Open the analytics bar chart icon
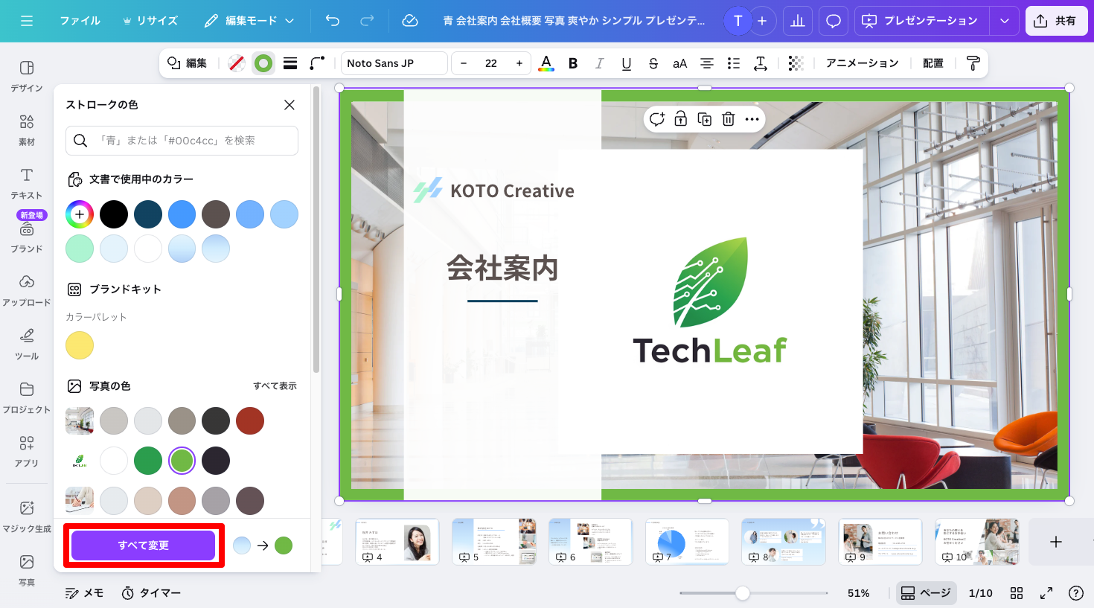 [798, 21]
